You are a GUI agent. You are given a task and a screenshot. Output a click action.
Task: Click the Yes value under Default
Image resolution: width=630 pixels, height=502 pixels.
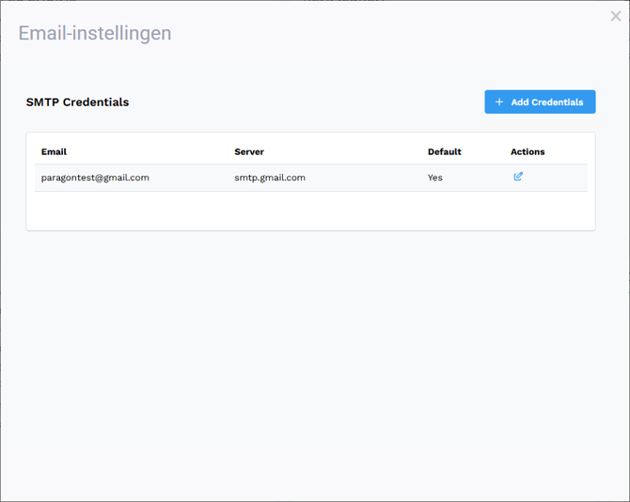pyautogui.click(x=434, y=178)
